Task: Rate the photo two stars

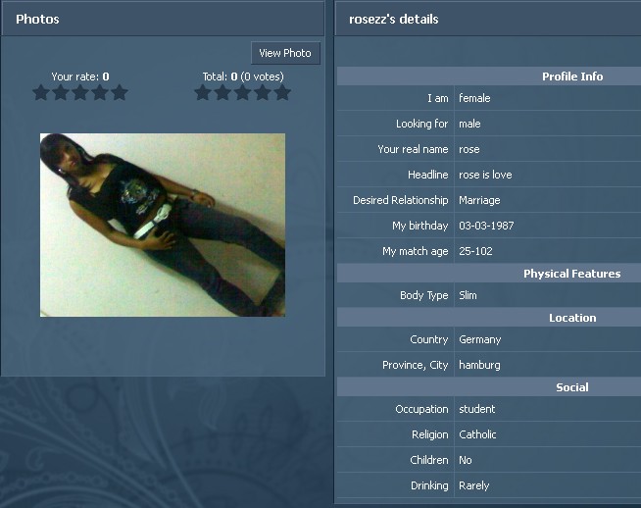Action: tap(61, 92)
